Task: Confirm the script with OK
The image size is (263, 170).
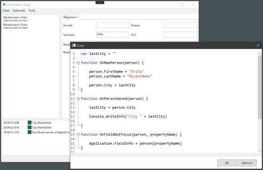Action: [227, 163]
